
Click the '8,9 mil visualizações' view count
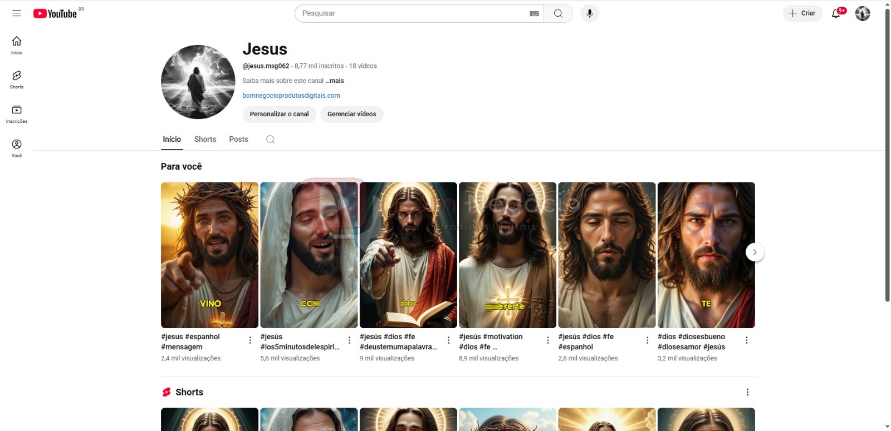[x=488, y=359]
